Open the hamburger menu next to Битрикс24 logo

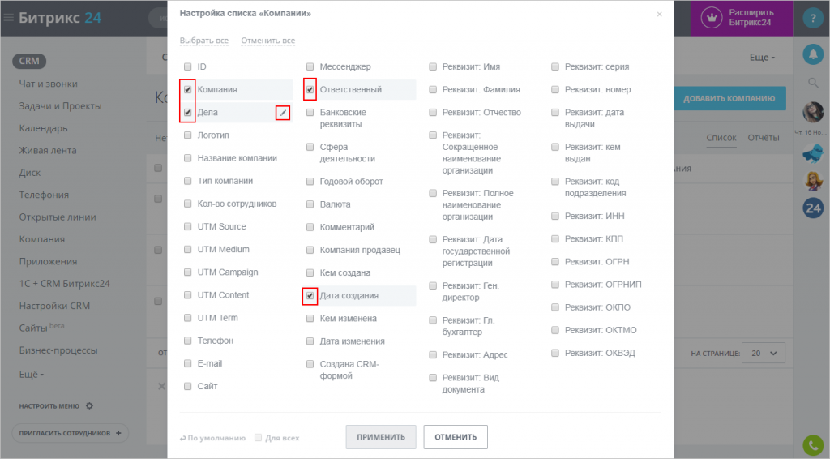point(9,18)
